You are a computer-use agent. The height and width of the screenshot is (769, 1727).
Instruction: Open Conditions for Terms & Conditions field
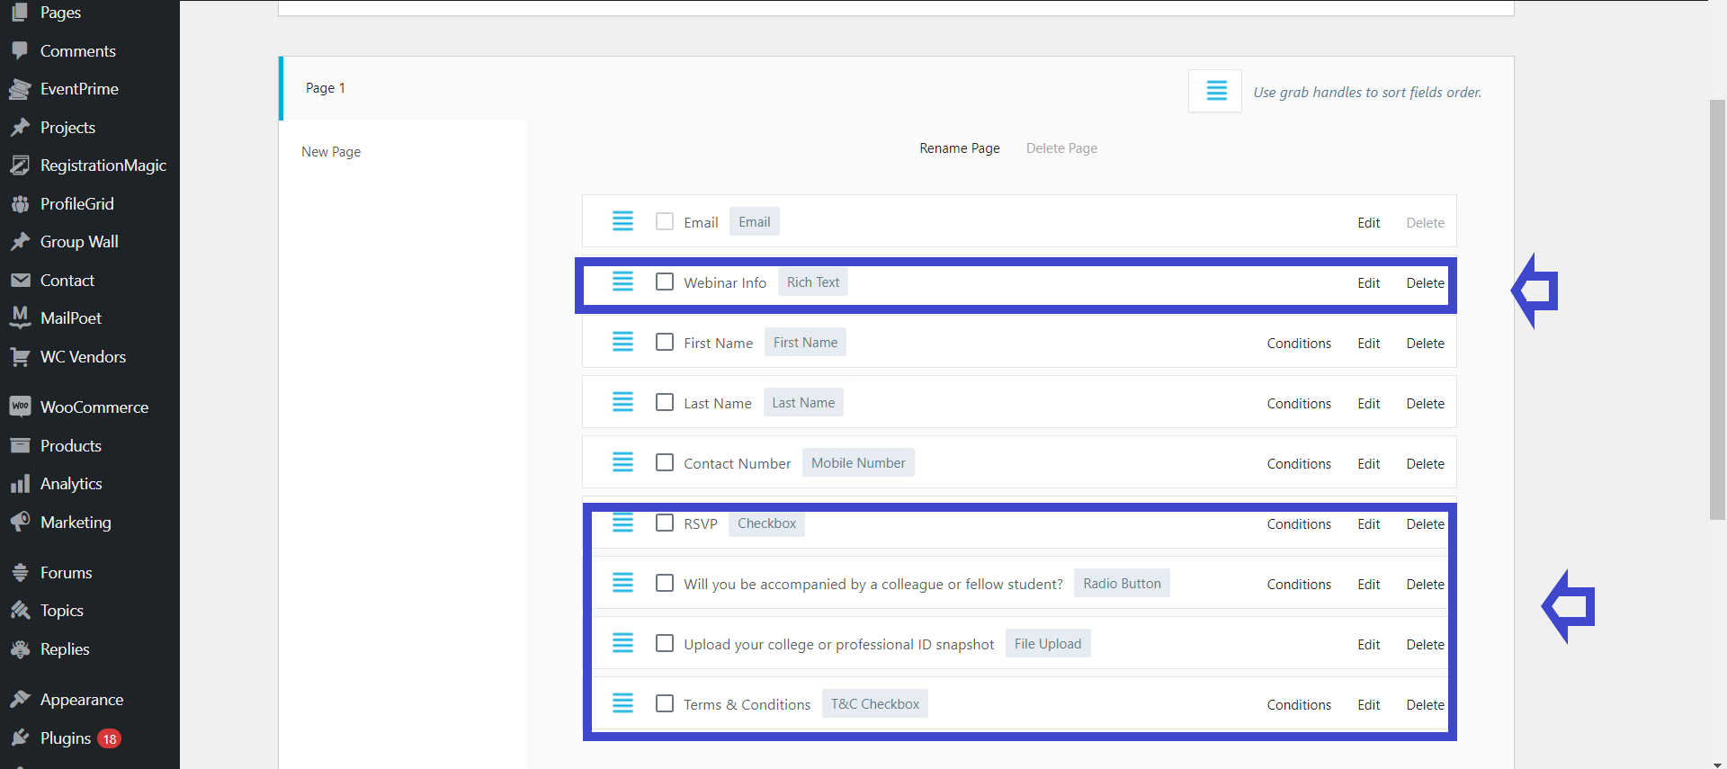pos(1298,704)
